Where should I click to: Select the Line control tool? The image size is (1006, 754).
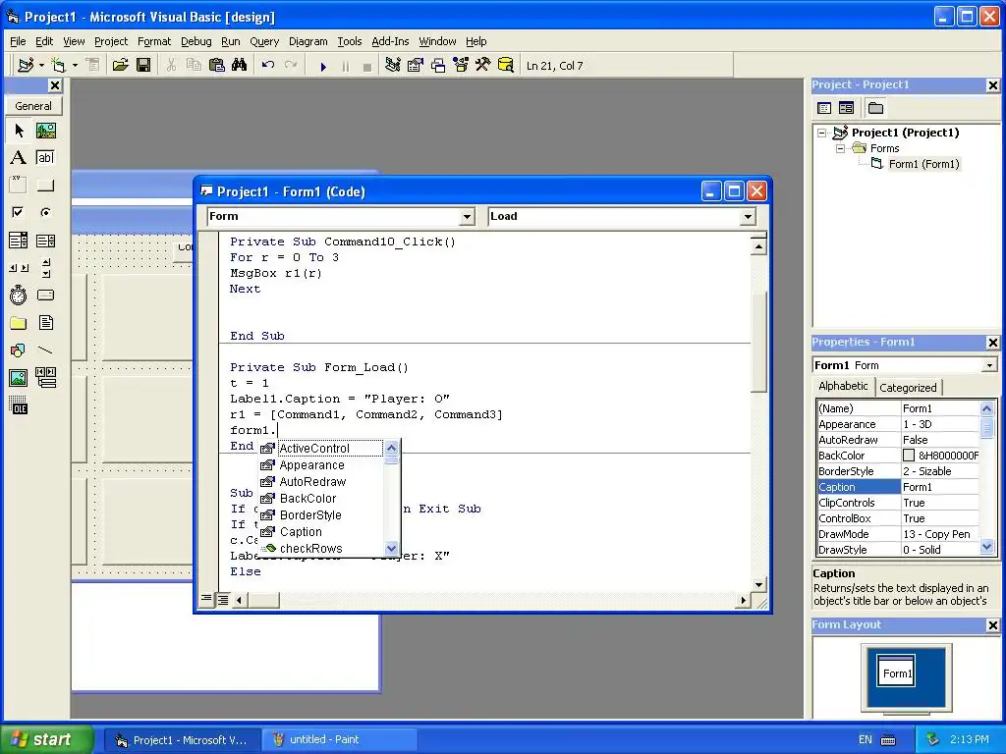click(x=45, y=350)
